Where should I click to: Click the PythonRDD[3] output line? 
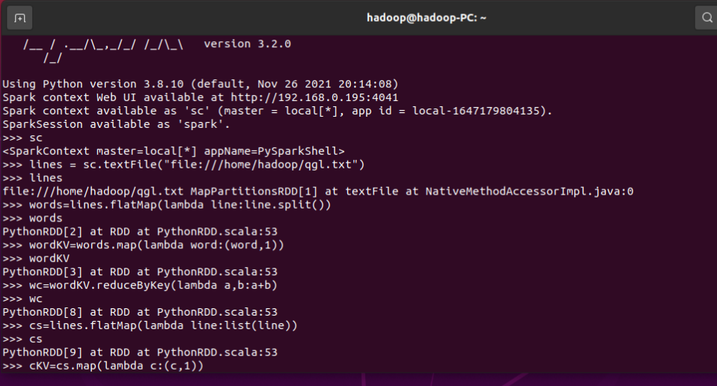[140, 272]
